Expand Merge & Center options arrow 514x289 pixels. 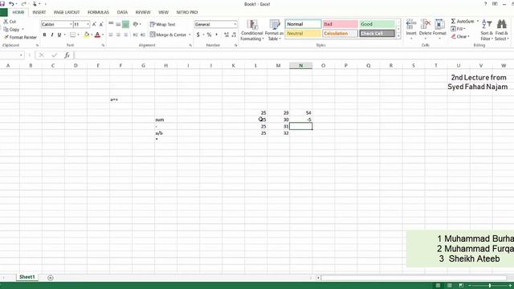click(190, 35)
